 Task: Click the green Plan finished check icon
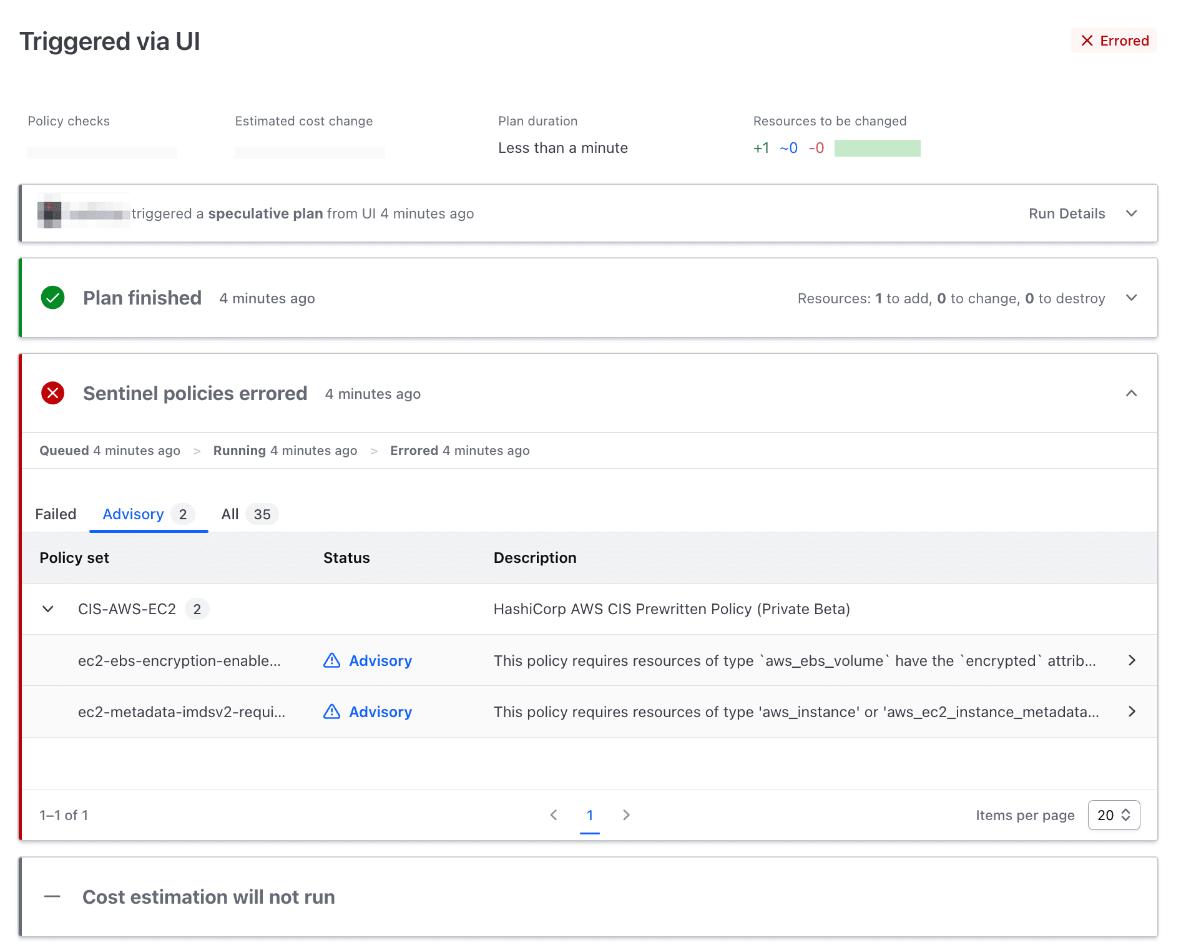pyautogui.click(x=52, y=298)
